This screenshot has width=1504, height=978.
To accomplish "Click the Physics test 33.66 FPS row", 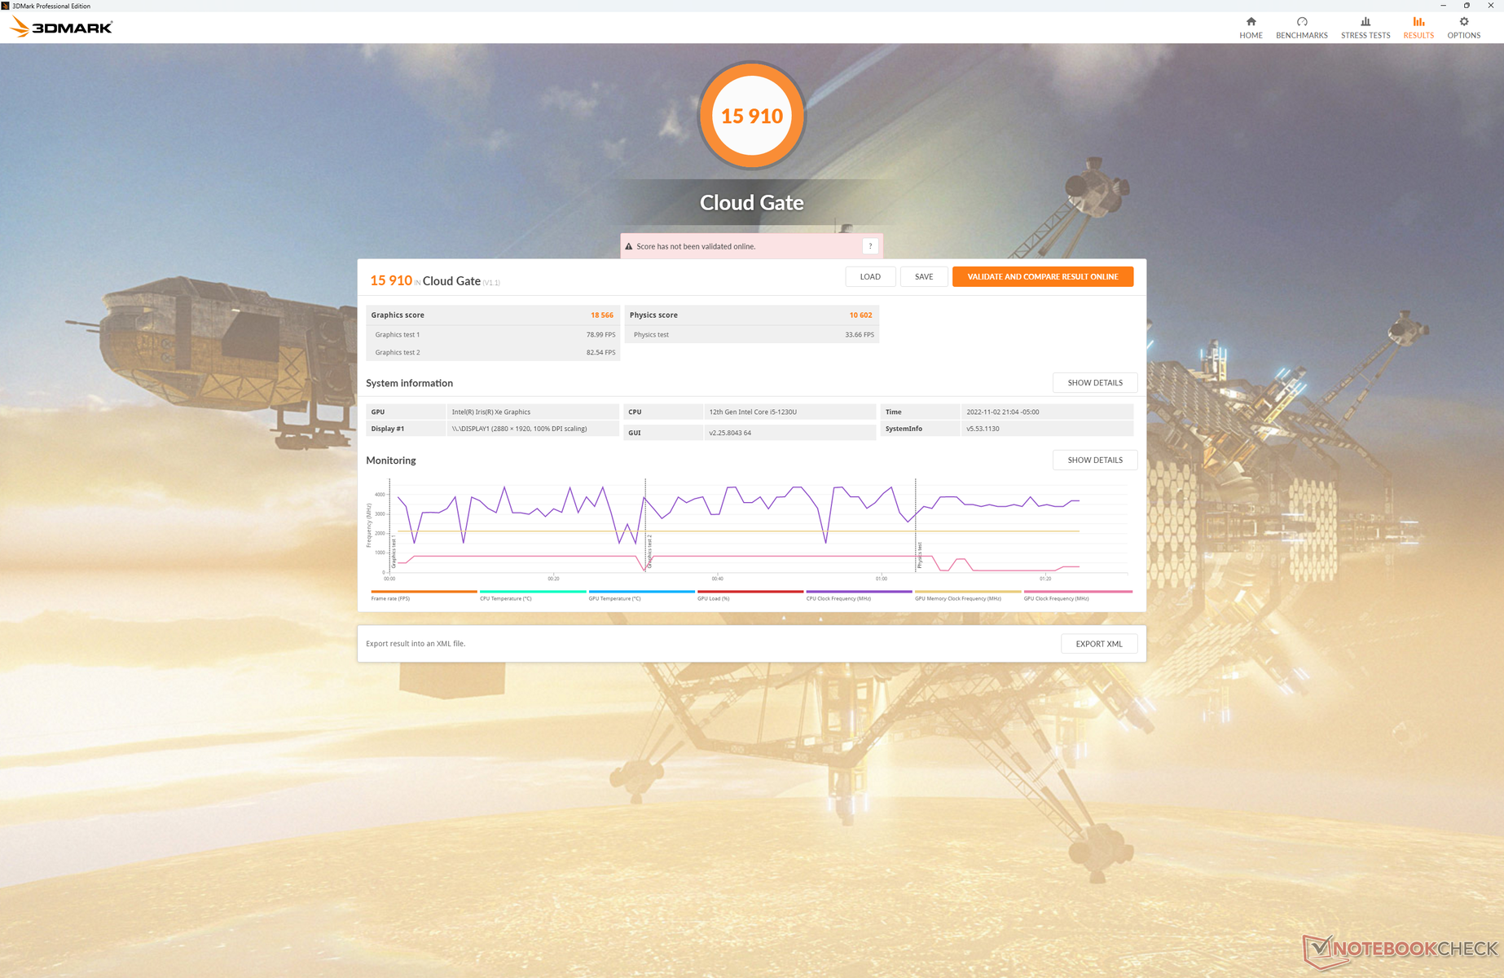I will coord(752,334).
